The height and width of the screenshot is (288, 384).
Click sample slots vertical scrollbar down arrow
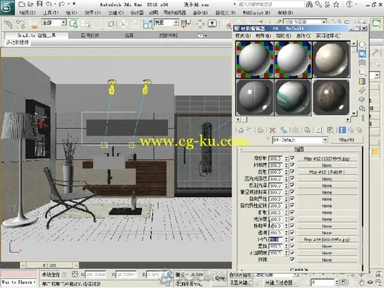click(354, 113)
